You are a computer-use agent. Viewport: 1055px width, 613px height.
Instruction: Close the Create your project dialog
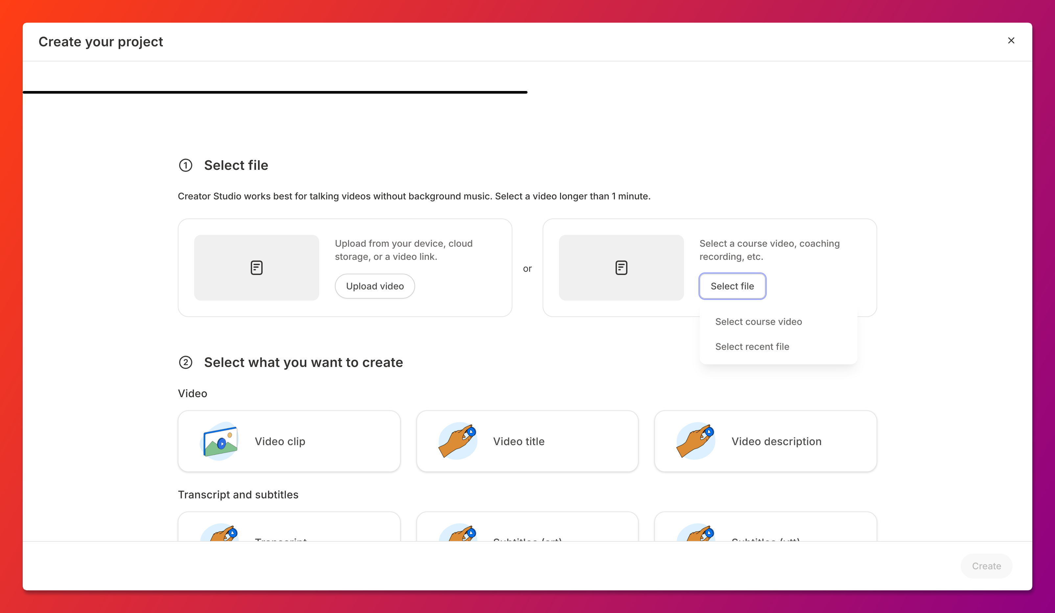click(1011, 41)
